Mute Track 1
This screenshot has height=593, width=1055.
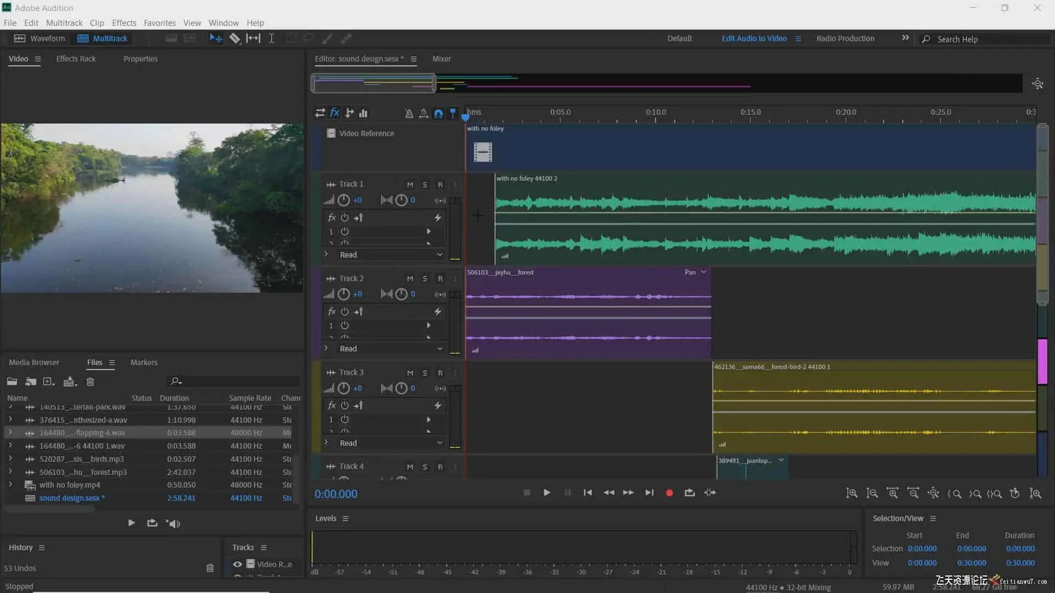[410, 184]
